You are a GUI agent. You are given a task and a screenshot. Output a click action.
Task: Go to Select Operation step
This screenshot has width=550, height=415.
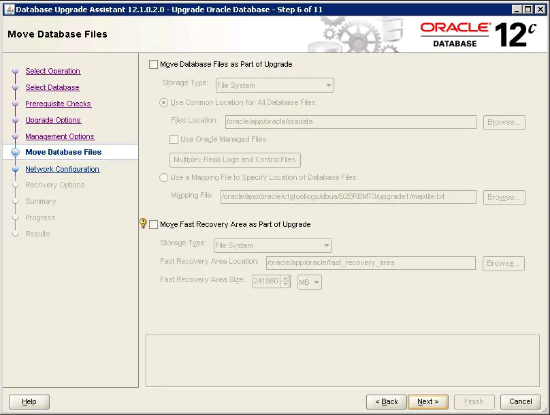tap(53, 71)
